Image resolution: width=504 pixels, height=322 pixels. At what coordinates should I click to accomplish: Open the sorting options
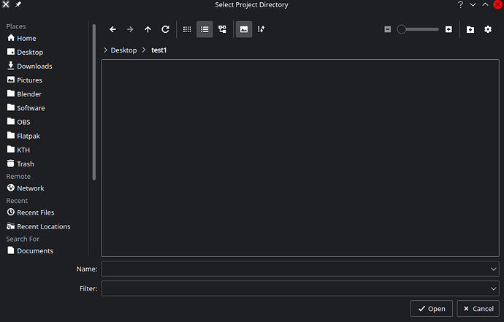(261, 29)
